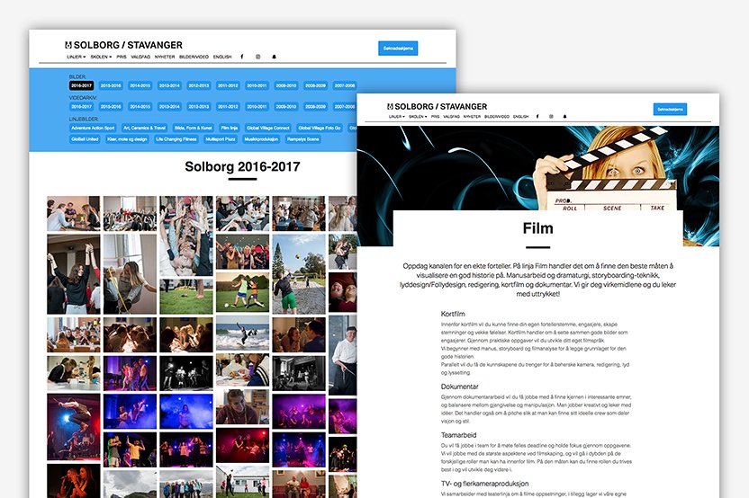The height and width of the screenshot is (498, 749).
Task: Open Musikkproduksjon line photos
Action: (x=261, y=139)
